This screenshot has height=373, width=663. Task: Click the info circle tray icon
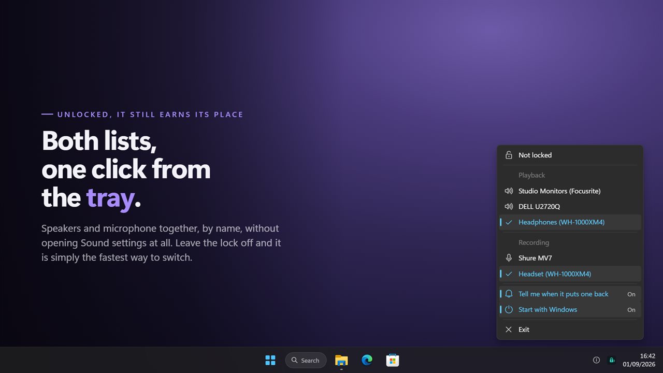(596, 360)
